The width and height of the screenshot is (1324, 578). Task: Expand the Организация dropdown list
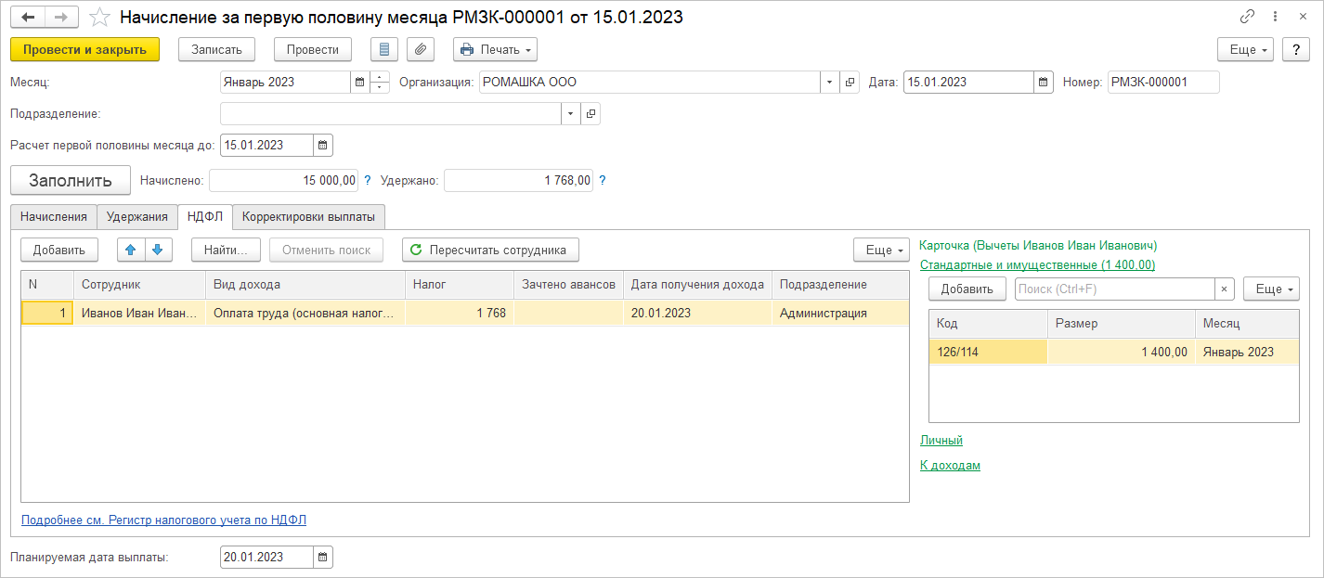(x=829, y=82)
